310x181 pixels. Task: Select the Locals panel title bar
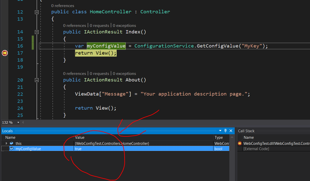point(8,131)
